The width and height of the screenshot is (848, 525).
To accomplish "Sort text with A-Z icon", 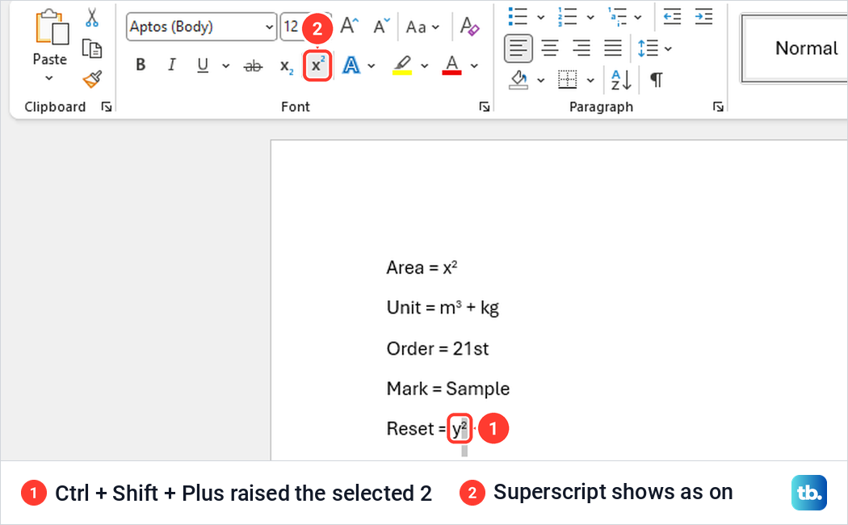I will point(621,80).
